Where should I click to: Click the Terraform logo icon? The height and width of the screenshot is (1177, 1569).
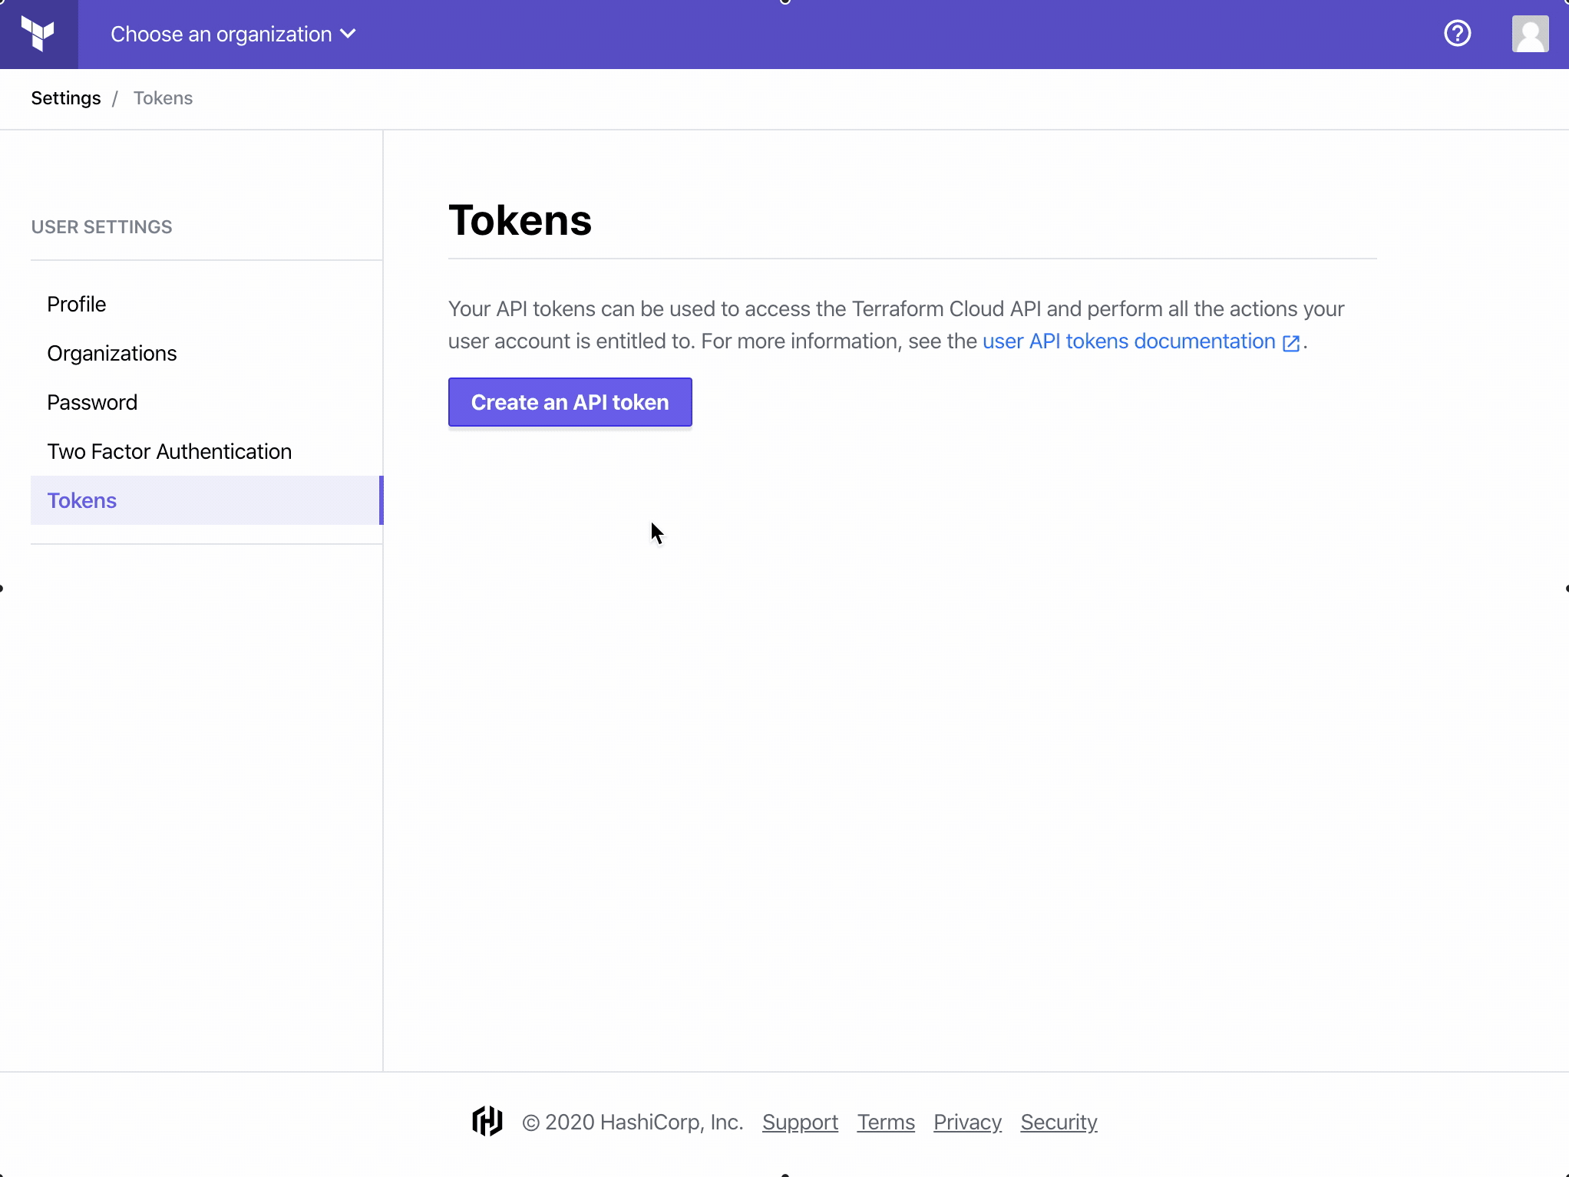[38, 34]
